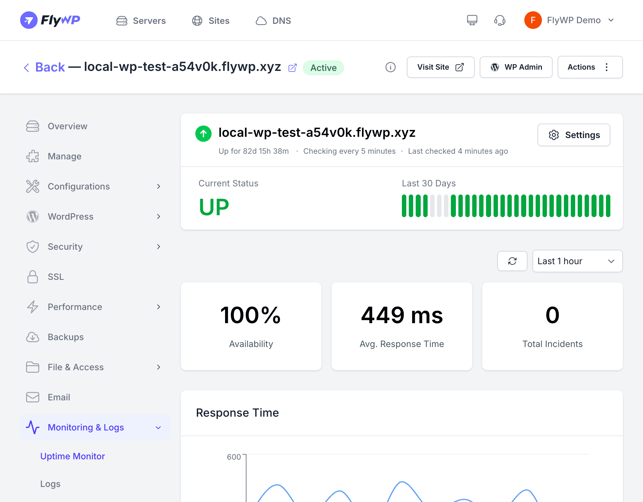Expand File & Access section
The image size is (643, 502).
(x=95, y=367)
